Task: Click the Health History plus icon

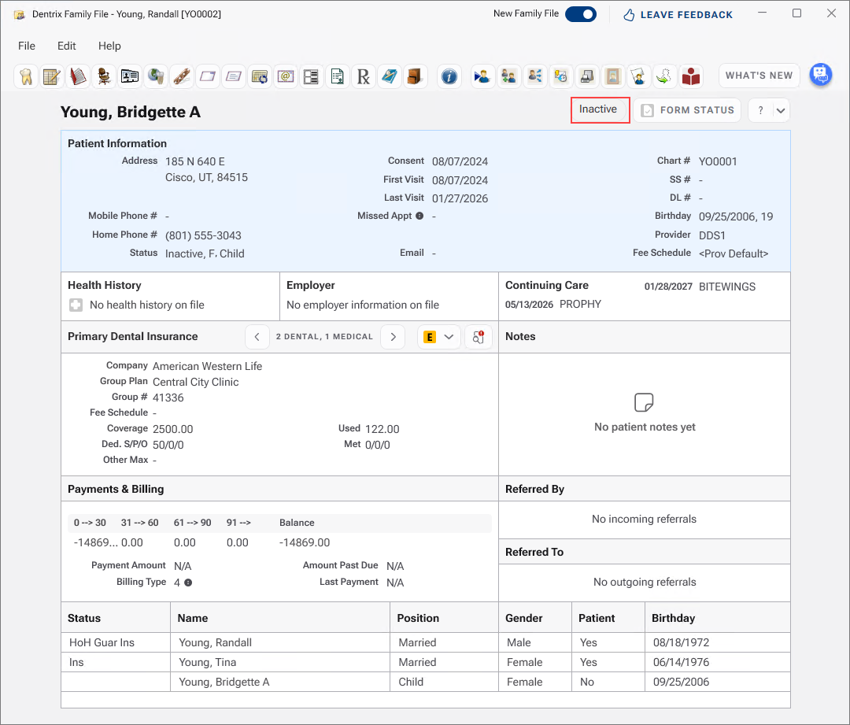Action: coord(76,305)
